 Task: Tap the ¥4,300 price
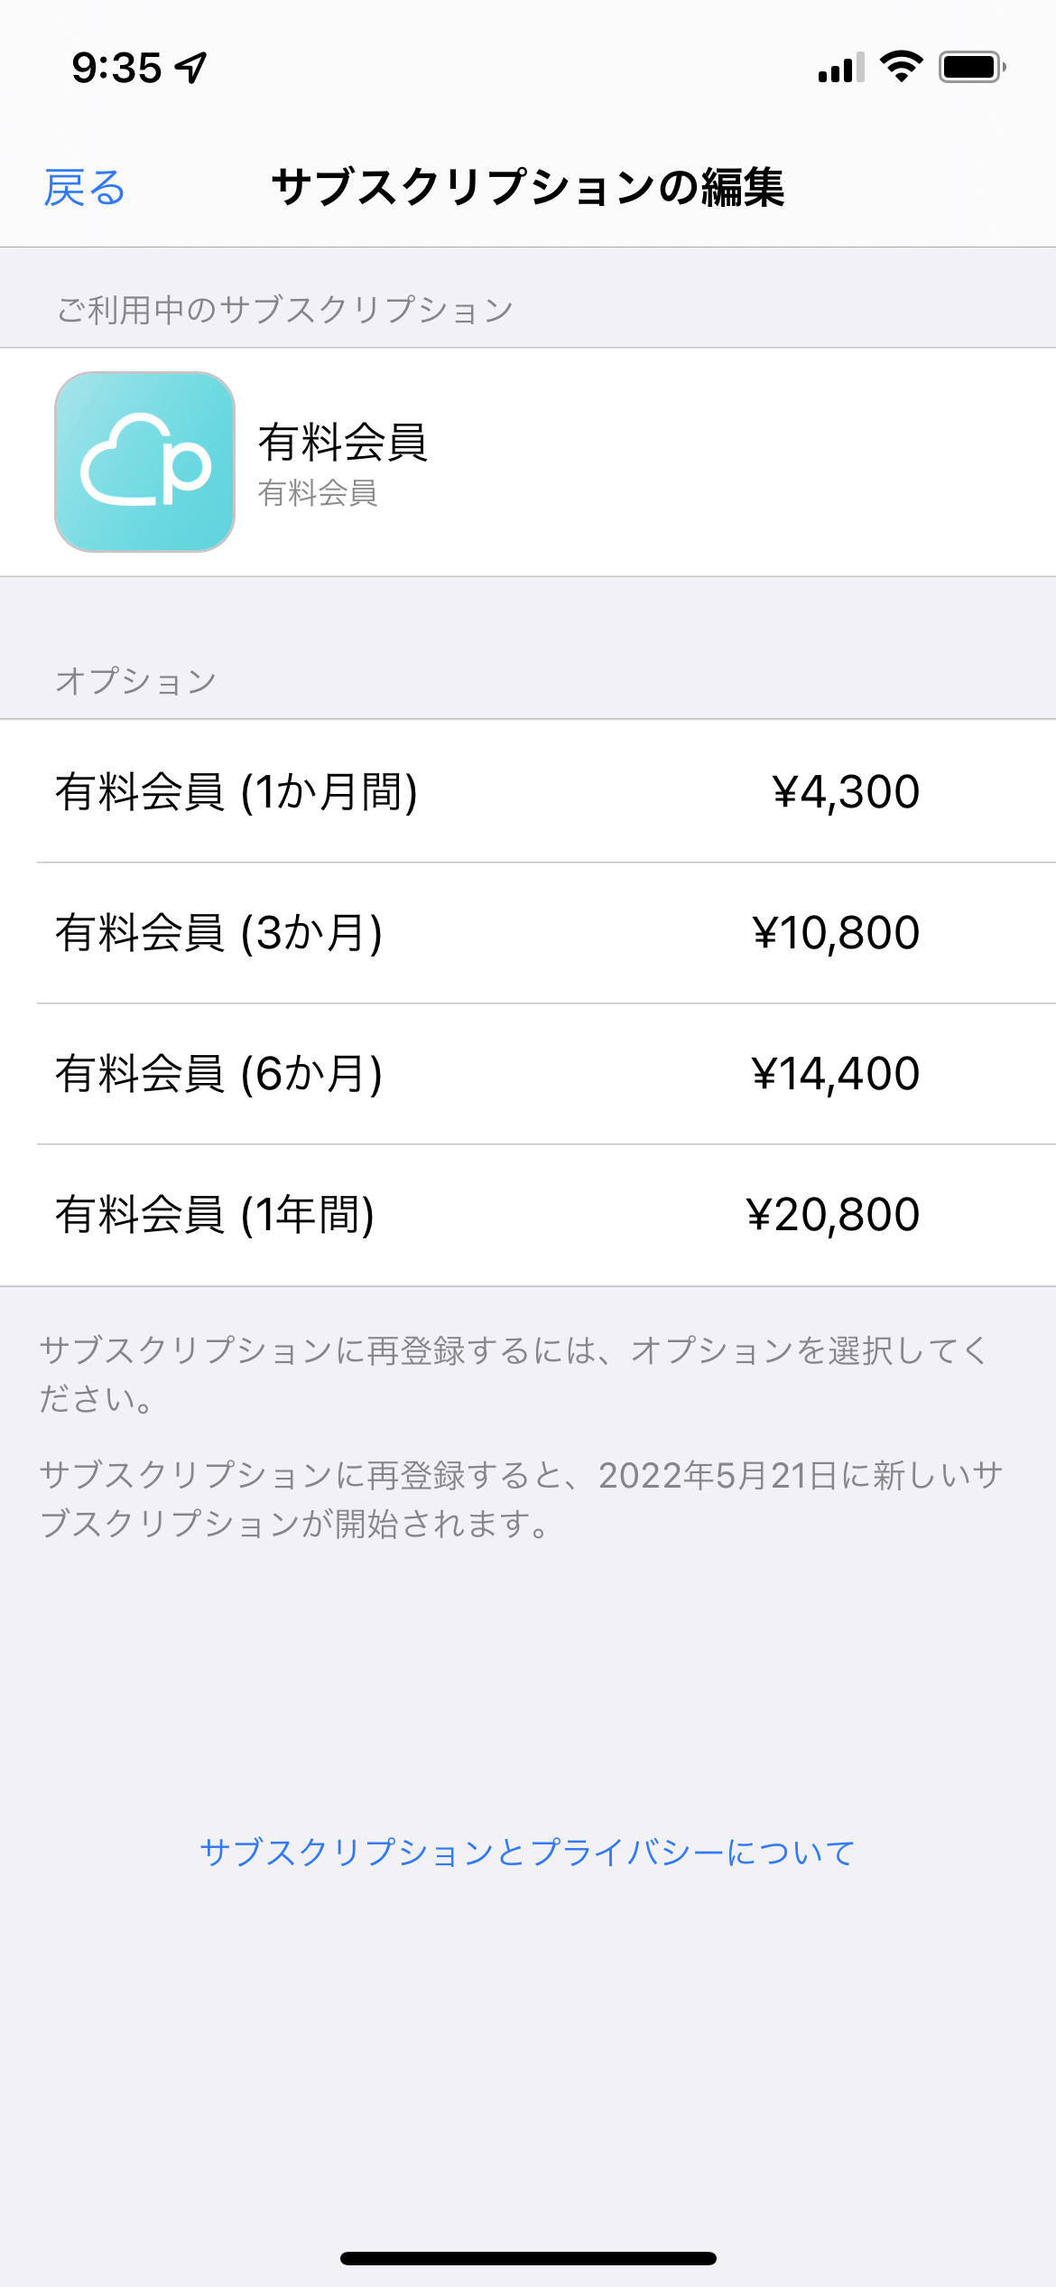click(x=846, y=791)
